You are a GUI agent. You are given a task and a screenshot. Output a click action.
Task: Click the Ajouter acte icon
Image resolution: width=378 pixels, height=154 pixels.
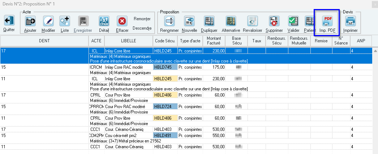click(30, 21)
